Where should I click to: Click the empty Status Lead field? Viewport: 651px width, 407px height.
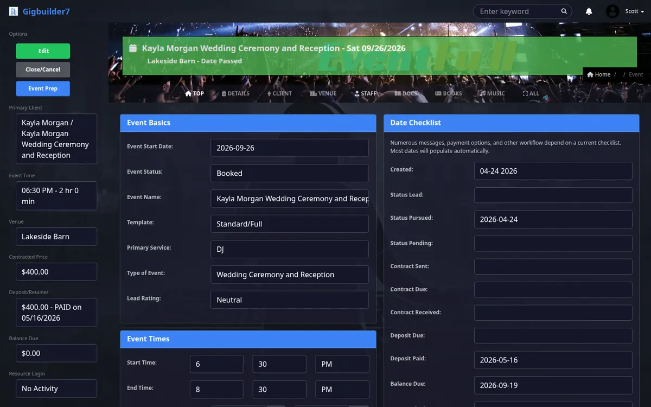(553, 195)
